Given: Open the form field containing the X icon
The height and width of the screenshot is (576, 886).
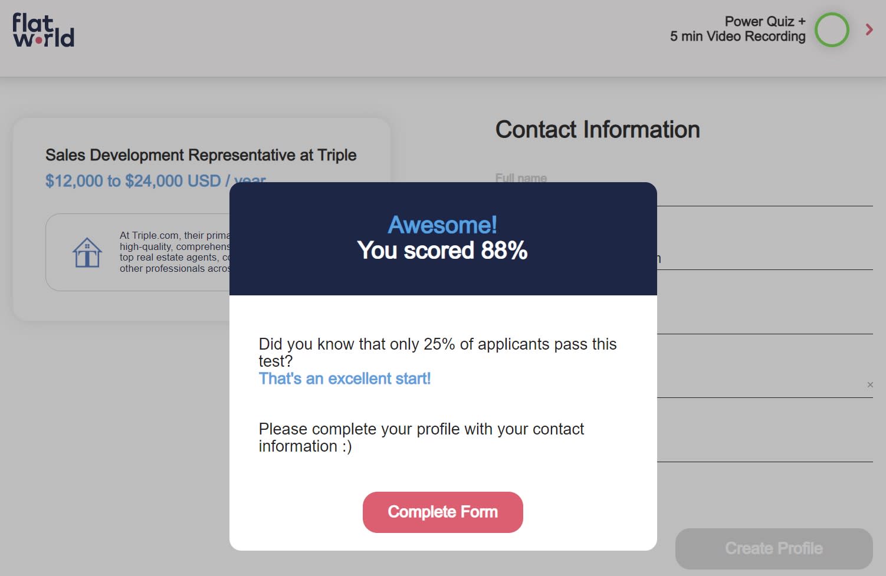Looking at the screenshot, I should pos(761,385).
